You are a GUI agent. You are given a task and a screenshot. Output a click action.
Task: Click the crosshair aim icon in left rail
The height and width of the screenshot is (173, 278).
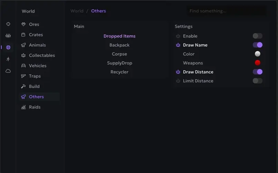(x=8, y=24)
